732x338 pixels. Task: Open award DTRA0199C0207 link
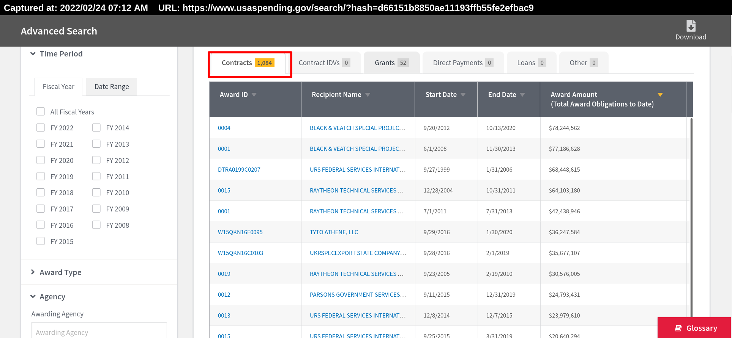239,170
